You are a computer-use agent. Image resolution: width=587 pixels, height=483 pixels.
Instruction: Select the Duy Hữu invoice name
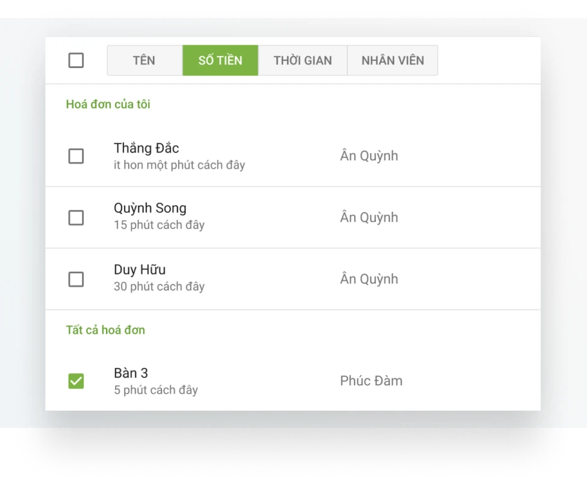(140, 270)
